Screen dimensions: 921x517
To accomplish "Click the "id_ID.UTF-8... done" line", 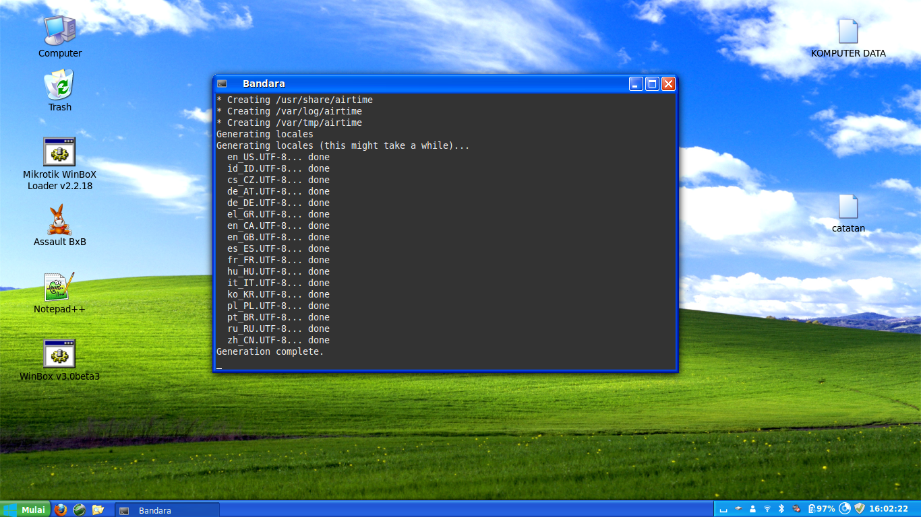I will pos(278,168).
